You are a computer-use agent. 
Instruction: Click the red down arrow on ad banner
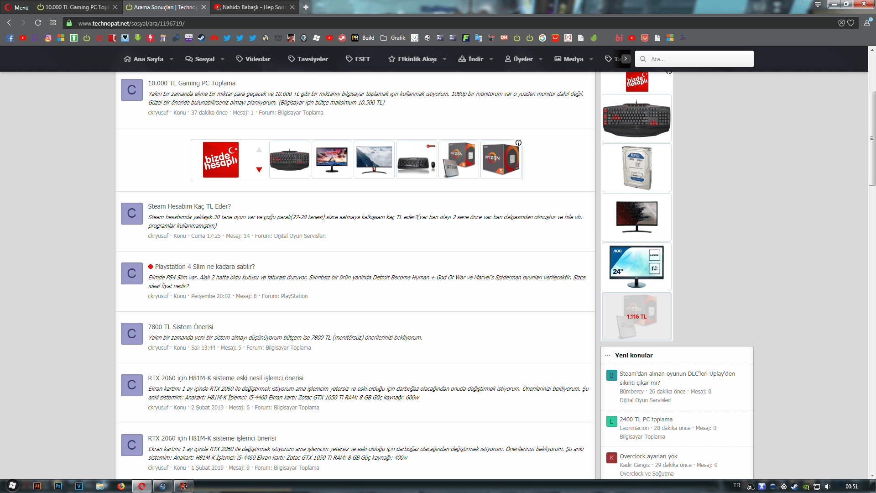coord(259,170)
